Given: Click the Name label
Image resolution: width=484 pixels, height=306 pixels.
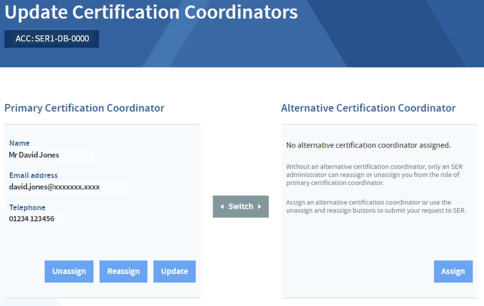Looking at the screenshot, I should pyautogui.click(x=19, y=143).
